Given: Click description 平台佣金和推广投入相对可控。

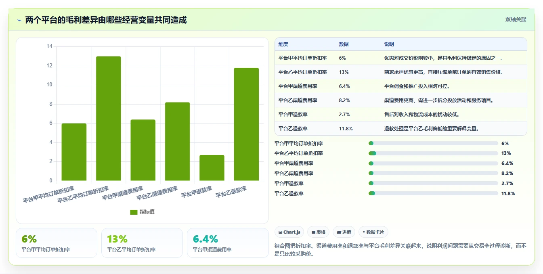Looking at the screenshot, I should (417, 86).
